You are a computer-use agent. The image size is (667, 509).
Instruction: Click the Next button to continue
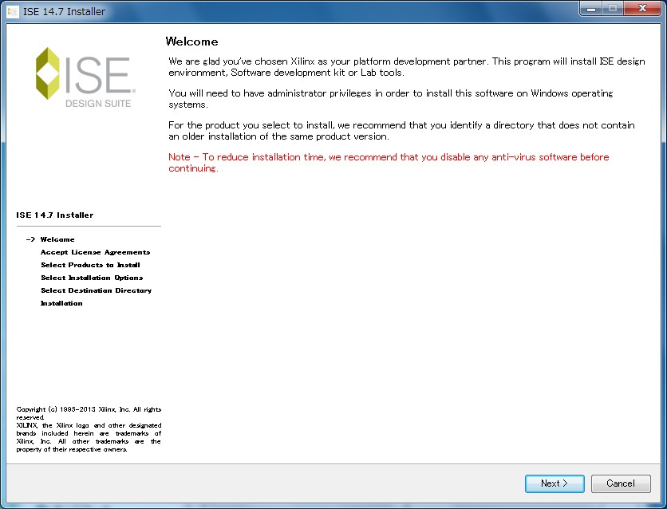pos(555,483)
